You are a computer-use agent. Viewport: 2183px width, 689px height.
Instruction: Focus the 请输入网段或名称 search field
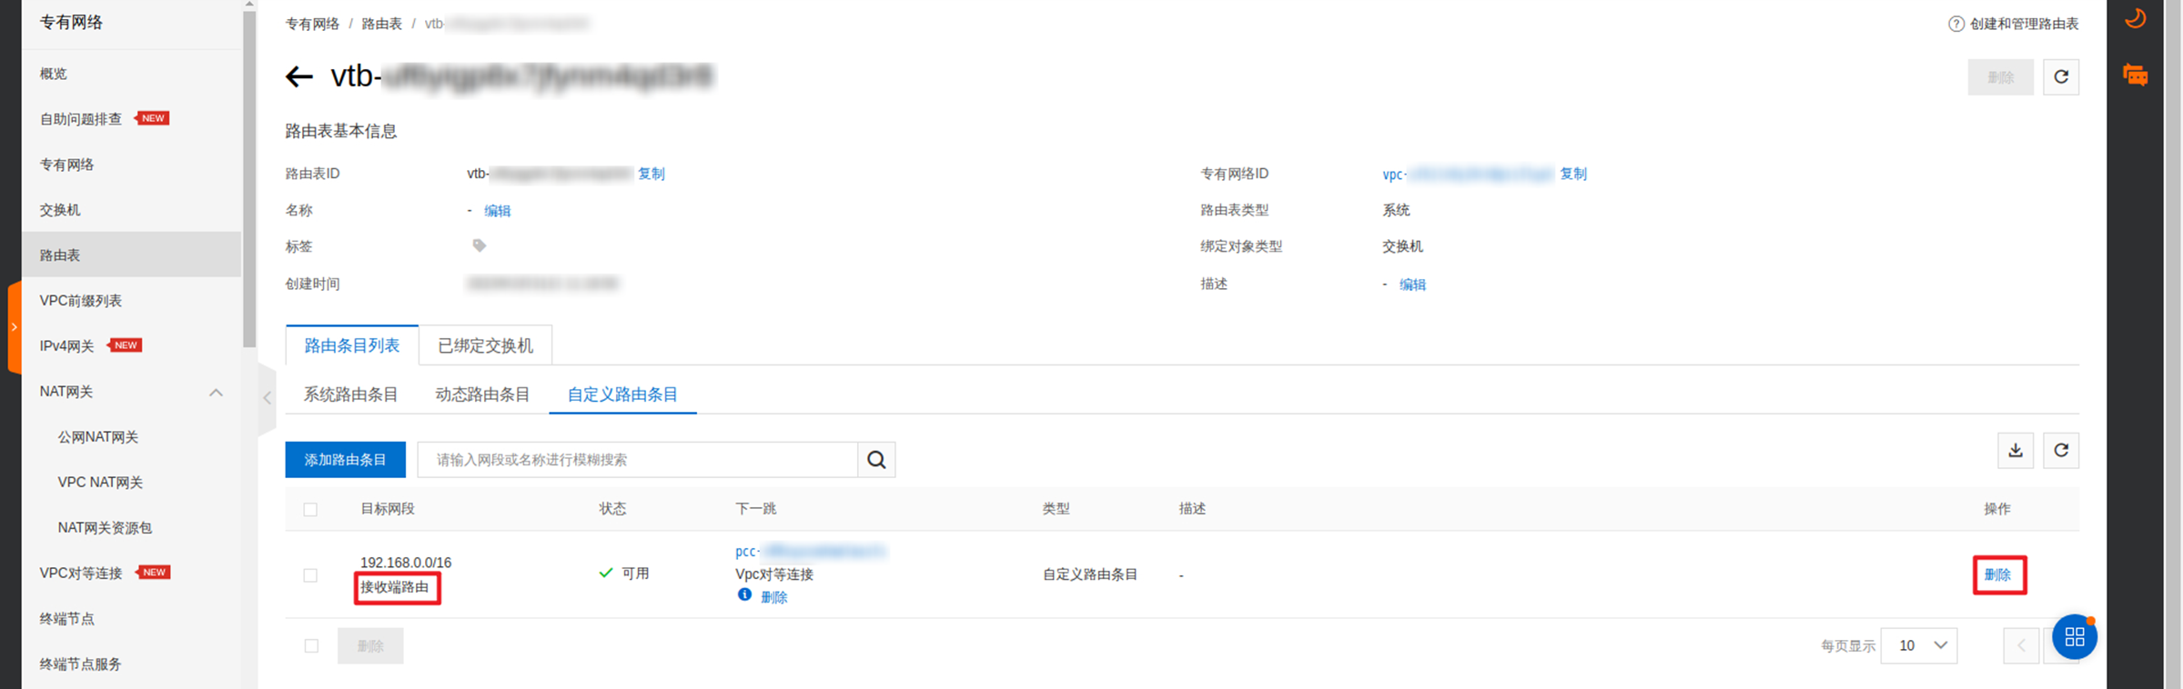638,460
